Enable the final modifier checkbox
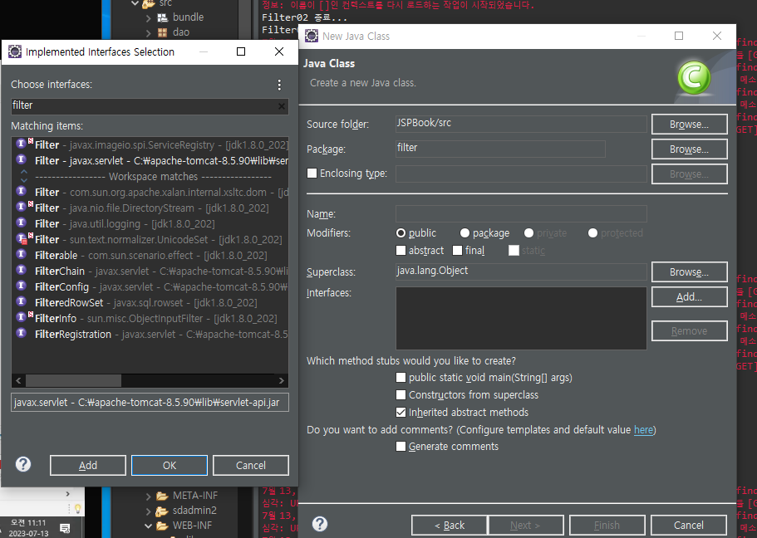This screenshot has height=538, width=757. click(x=457, y=251)
